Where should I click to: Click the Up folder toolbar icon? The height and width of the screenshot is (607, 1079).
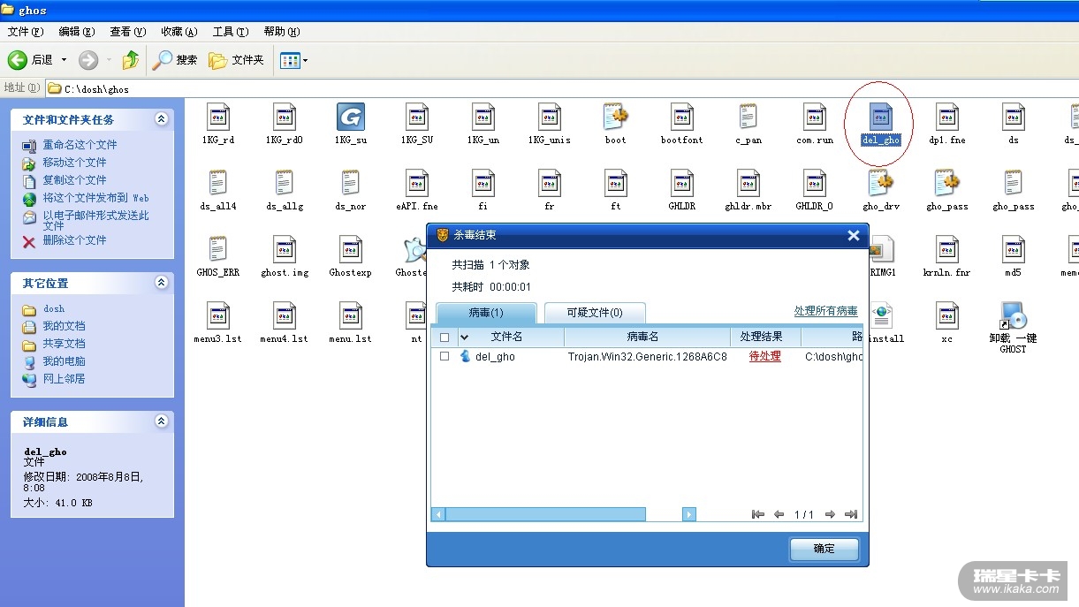pyautogui.click(x=131, y=60)
